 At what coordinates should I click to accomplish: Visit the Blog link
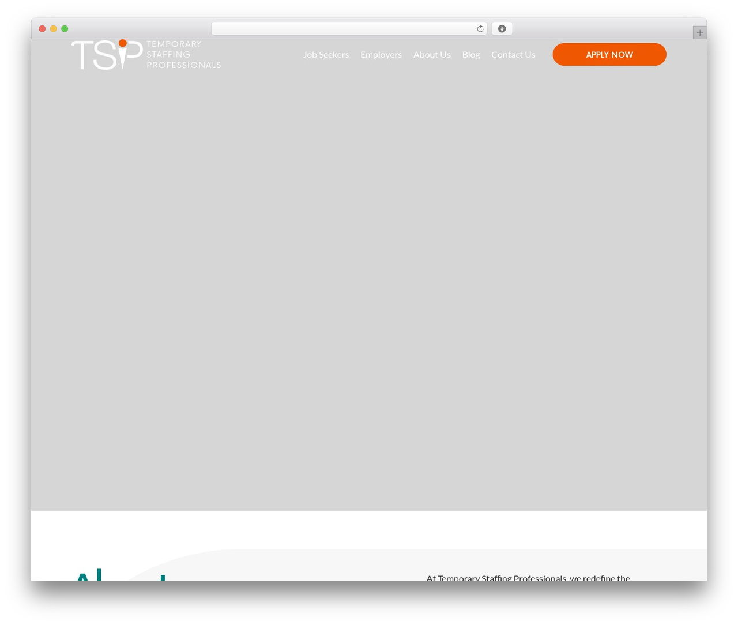pos(471,54)
